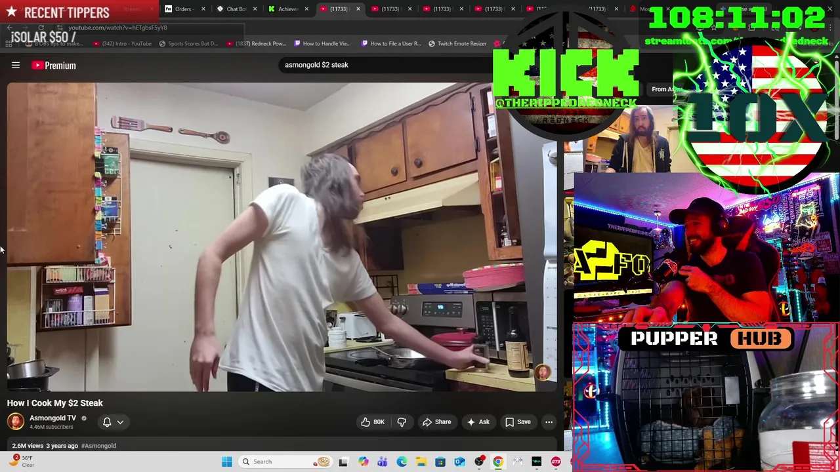Click the channel watermark in video corner
840x472 pixels.
(542, 372)
